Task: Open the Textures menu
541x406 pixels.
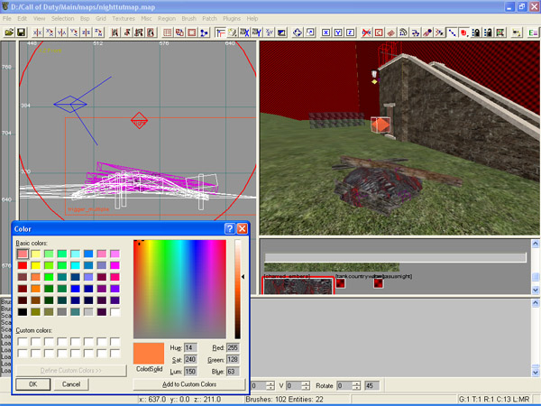Action: [124, 18]
